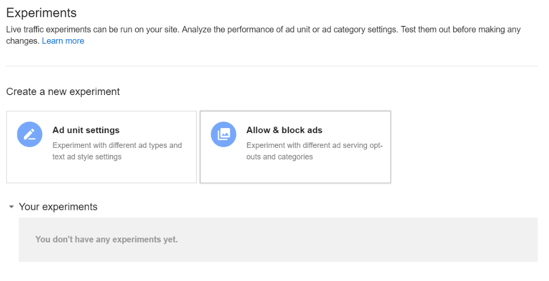The width and height of the screenshot is (549, 281).
Task: Click the pencil icon for Ad unit settings
Action: point(30,135)
